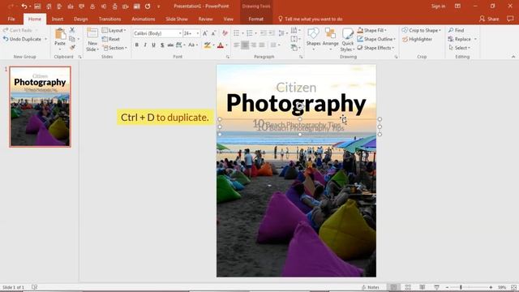The image size is (519, 292).
Task: Expand the Layout dropdown
Action: (114, 30)
